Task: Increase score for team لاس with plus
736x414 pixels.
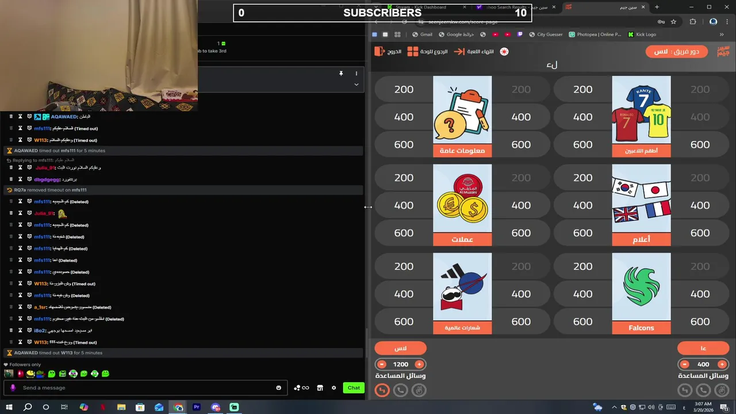Action: 419,365
